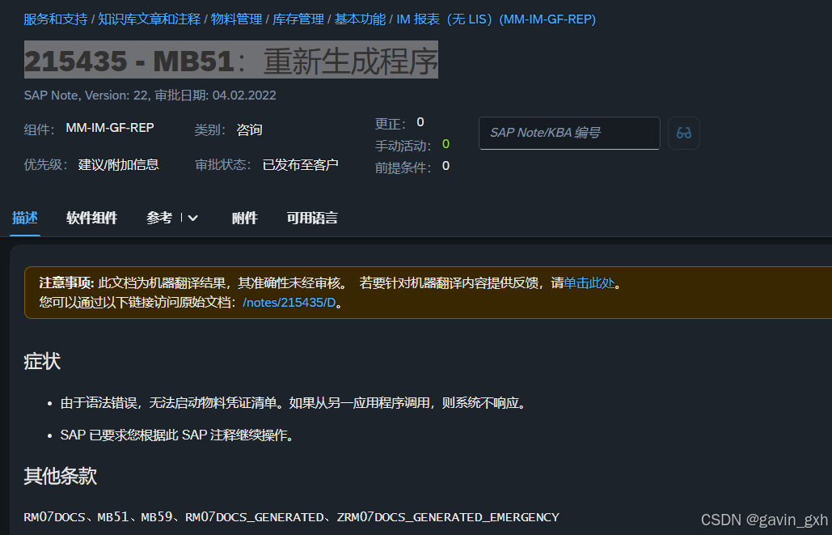The height and width of the screenshot is (535, 832).
Task: Open the 附件 tab
Action: (x=244, y=218)
